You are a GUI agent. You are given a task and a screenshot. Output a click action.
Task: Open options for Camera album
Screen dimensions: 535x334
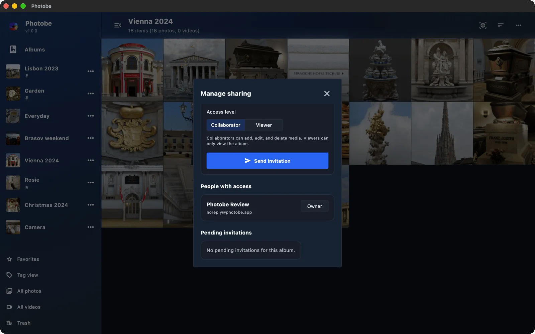pyautogui.click(x=91, y=227)
